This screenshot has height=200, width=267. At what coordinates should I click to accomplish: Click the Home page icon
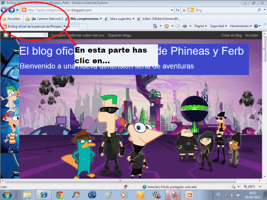click(x=155, y=26)
